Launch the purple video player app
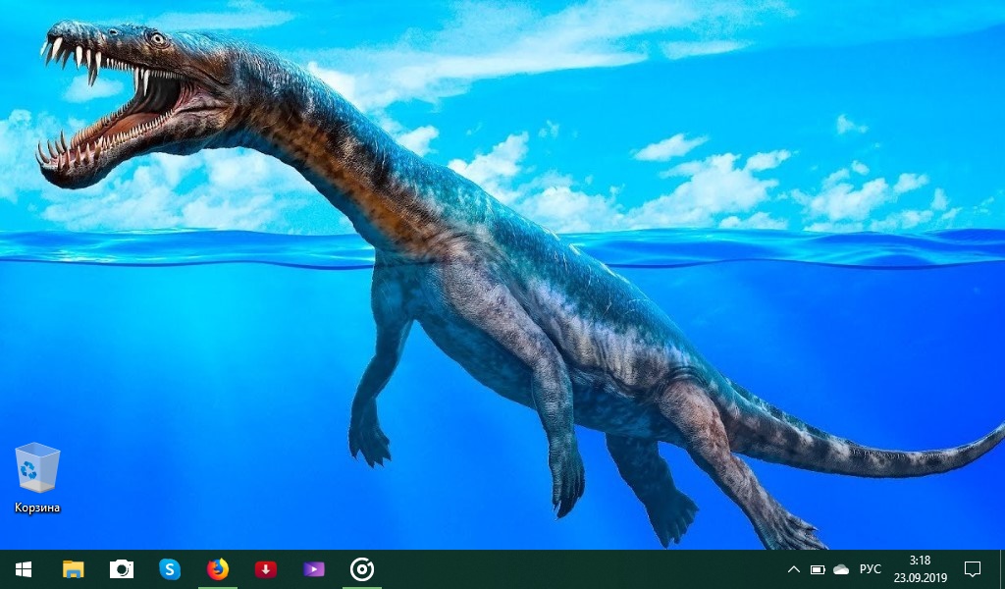Image resolution: width=1005 pixels, height=589 pixels. click(313, 569)
